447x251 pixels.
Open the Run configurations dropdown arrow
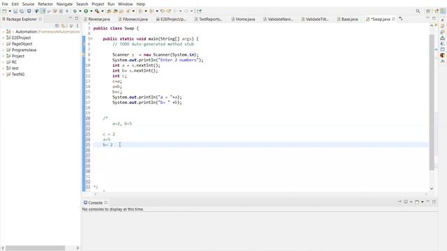[91, 11]
